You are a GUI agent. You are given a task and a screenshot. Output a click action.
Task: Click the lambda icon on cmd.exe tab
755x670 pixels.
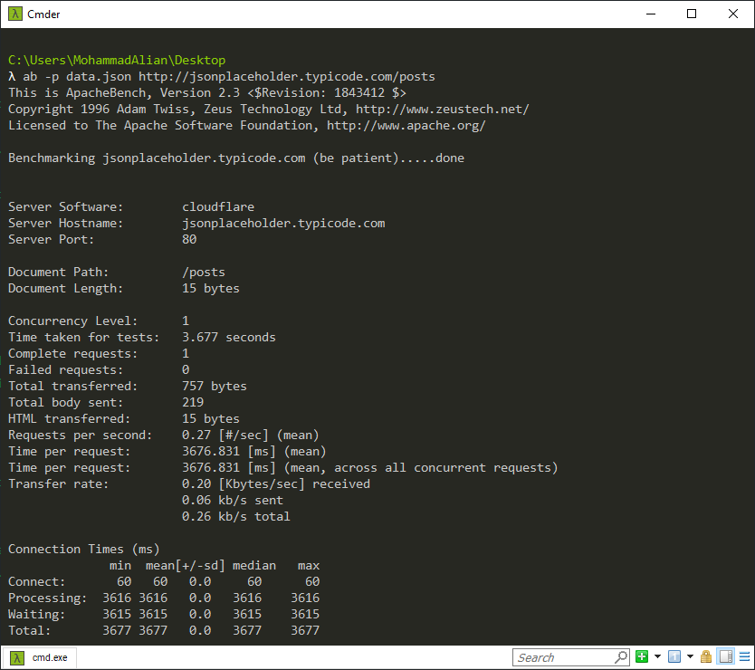click(16, 657)
